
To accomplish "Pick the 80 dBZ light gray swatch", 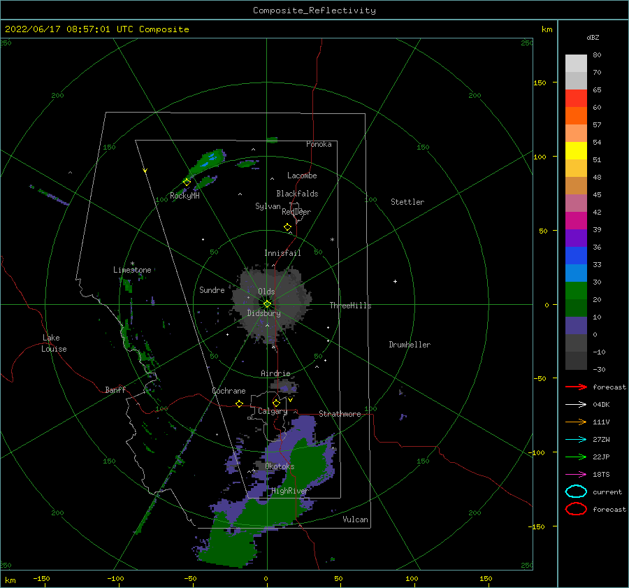I will (576, 64).
